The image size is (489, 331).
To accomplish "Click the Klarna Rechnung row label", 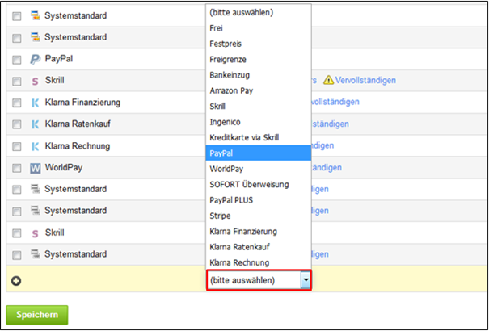I will coord(78,146).
